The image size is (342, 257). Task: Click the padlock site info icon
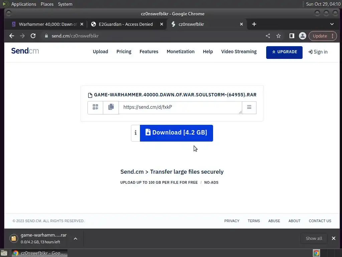(x=46, y=36)
